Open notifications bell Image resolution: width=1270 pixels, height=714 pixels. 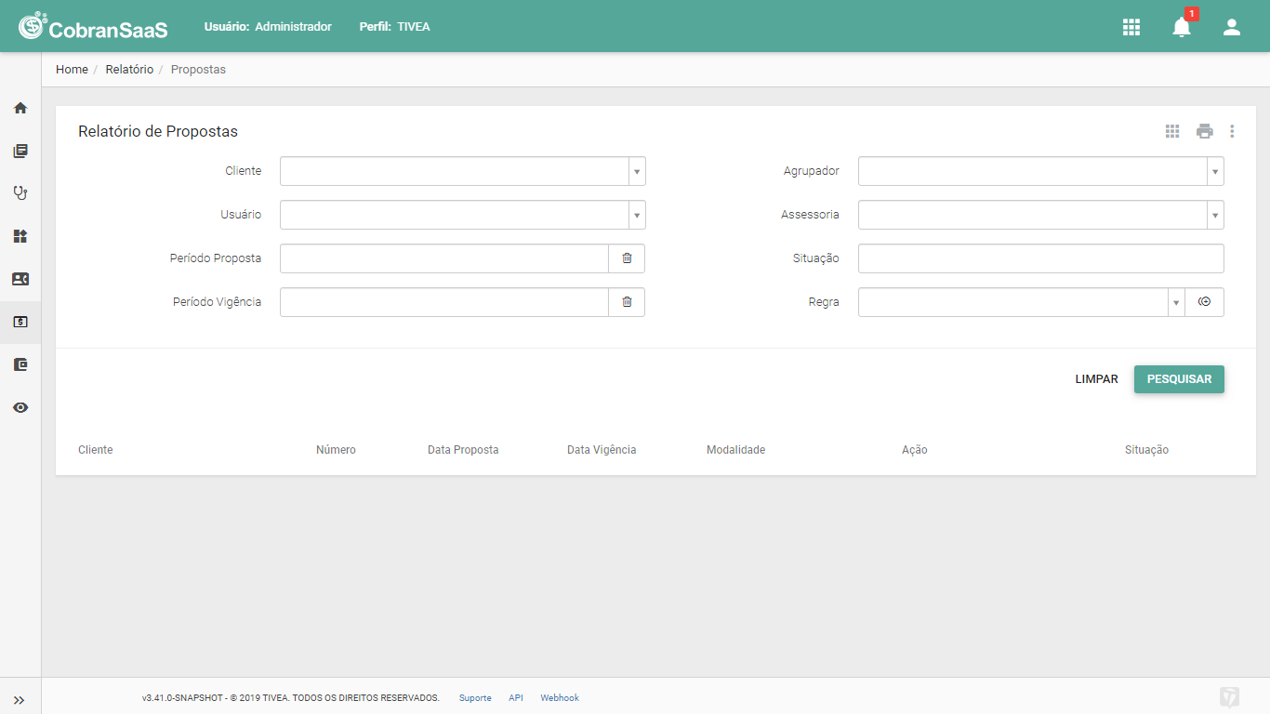1182,27
